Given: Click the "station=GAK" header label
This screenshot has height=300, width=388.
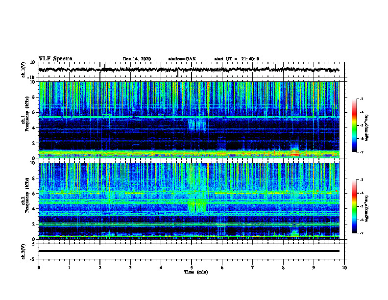Looking at the screenshot, I should tap(182, 59).
